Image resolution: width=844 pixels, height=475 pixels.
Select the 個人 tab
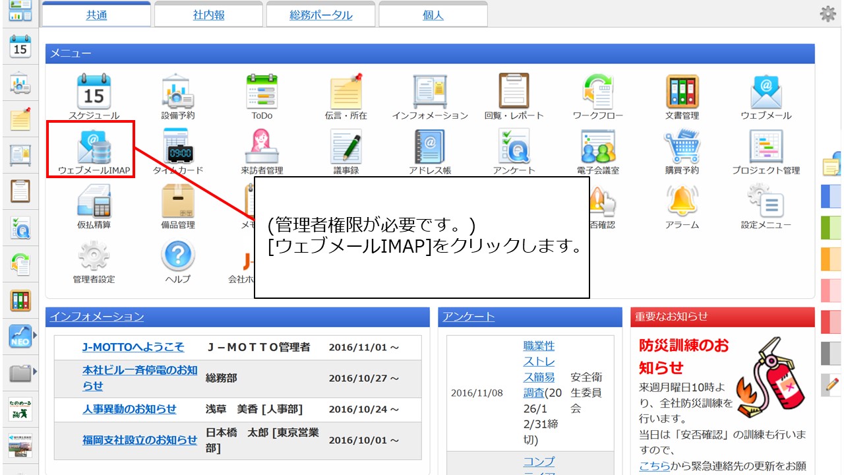click(433, 15)
